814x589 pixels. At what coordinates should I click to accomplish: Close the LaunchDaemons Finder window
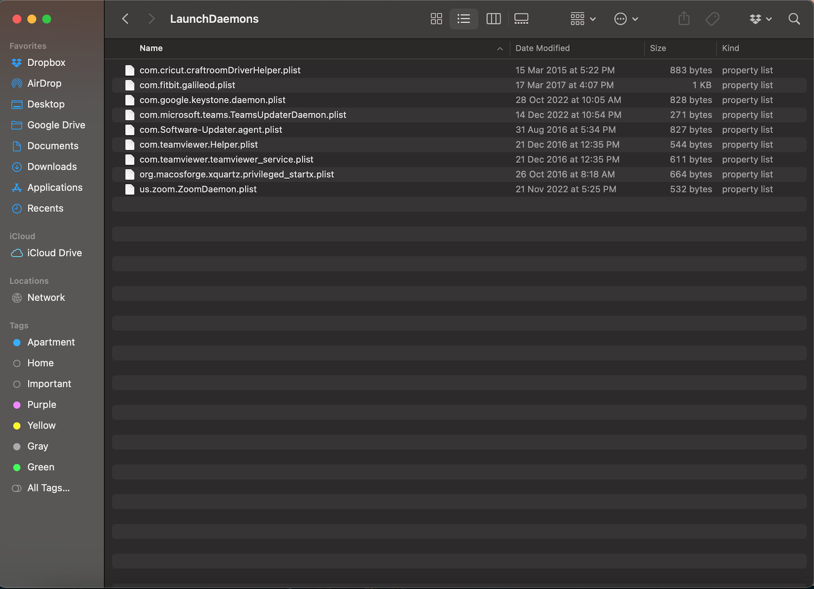[17, 19]
